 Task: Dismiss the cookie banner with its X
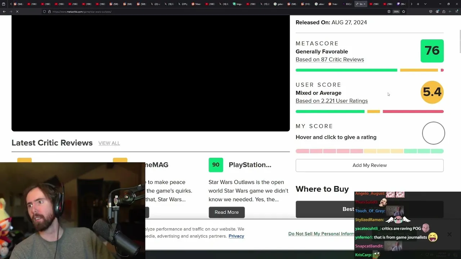(x=449, y=235)
